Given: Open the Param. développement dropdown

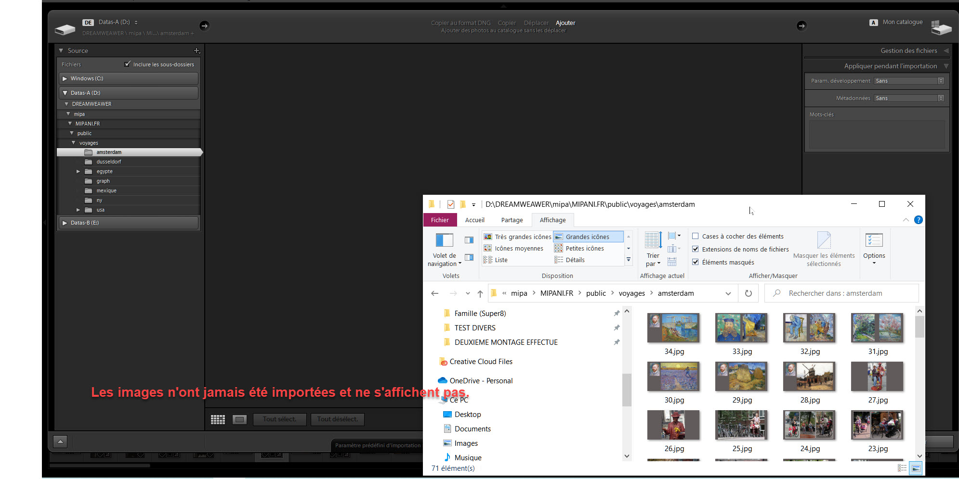Looking at the screenshot, I should (x=908, y=80).
